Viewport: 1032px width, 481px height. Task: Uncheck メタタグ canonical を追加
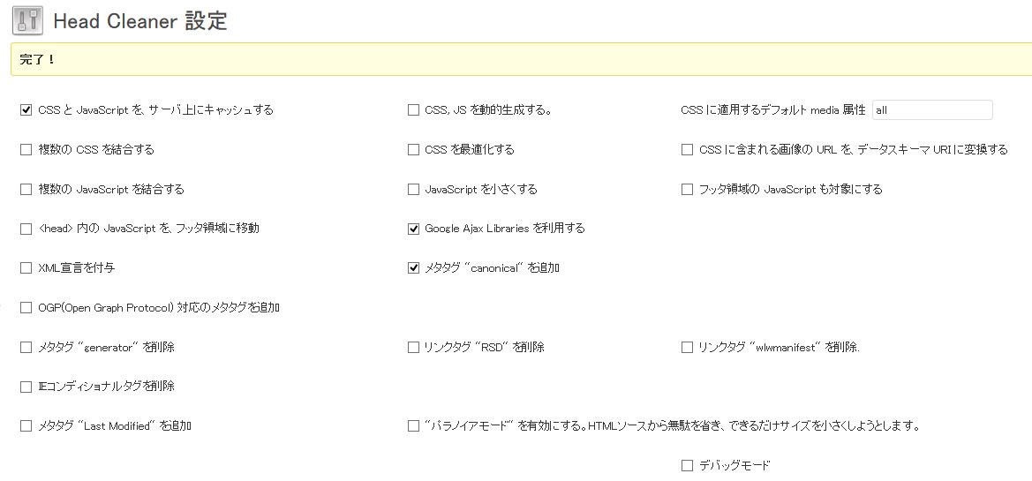413,267
